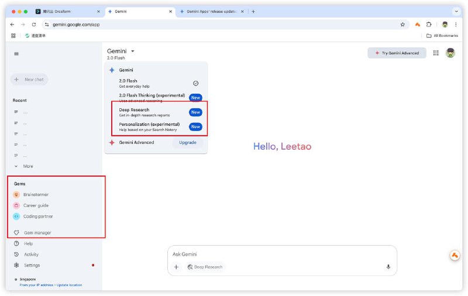Viewport: 468px width, 296px height.
Task: Open All Bookmarks folder
Action: tap(442, 36)
